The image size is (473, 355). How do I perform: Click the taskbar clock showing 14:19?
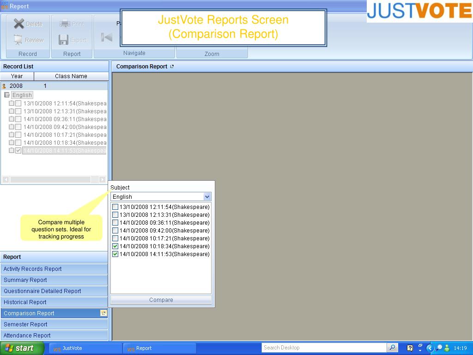461,348
